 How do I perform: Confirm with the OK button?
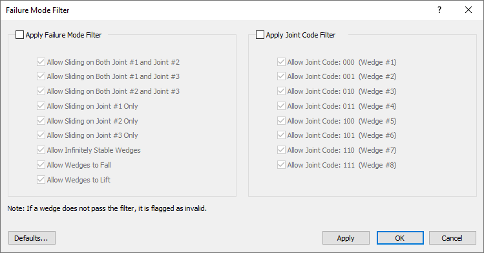pyautogui.click(x=400, y=238)
